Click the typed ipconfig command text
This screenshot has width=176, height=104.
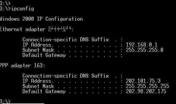pyautogui.click(x=22, y=9)
